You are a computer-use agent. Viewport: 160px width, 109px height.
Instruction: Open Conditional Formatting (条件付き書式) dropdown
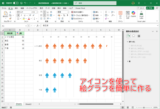[x=78, y=12]
